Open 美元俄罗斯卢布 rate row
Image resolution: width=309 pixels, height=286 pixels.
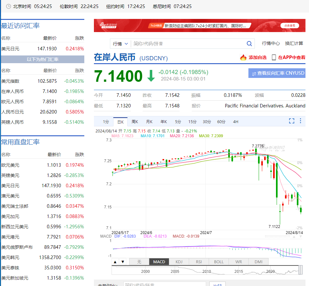point(43,247)
